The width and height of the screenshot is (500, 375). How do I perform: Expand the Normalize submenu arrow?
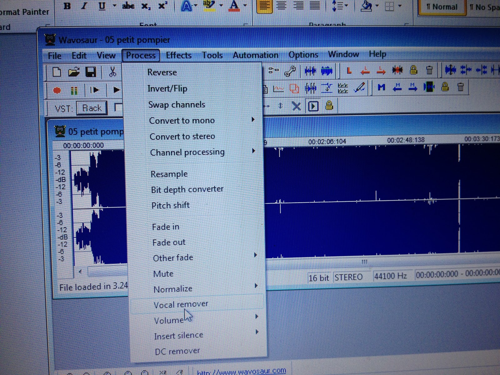pos(256,286)
